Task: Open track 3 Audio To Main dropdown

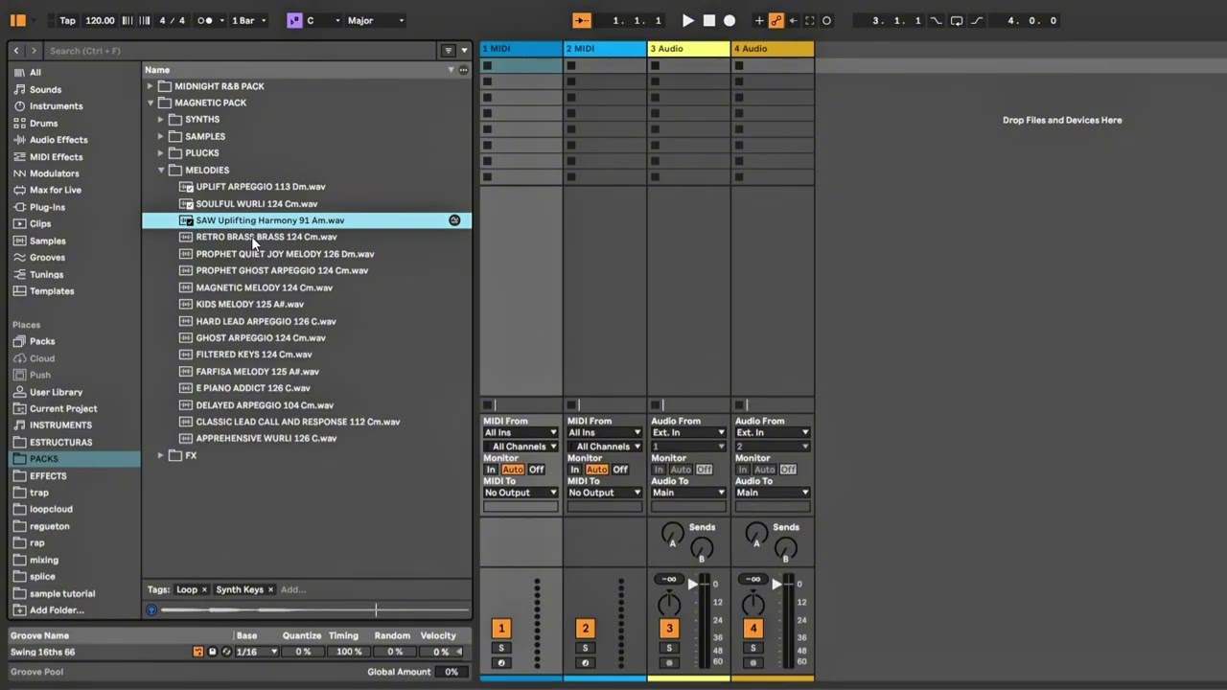Action: click(x=688, y=493)
